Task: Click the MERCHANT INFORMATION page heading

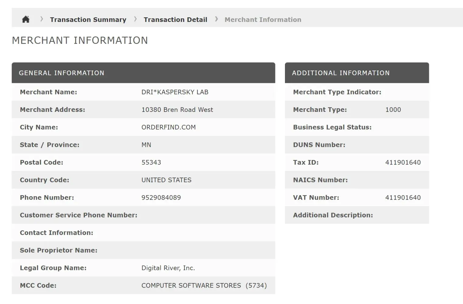Action: coord(80,40)
